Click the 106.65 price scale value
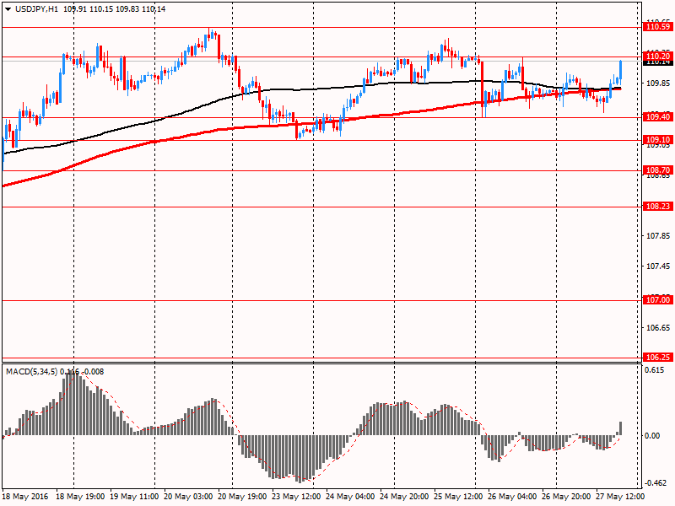 click(658, 328)
